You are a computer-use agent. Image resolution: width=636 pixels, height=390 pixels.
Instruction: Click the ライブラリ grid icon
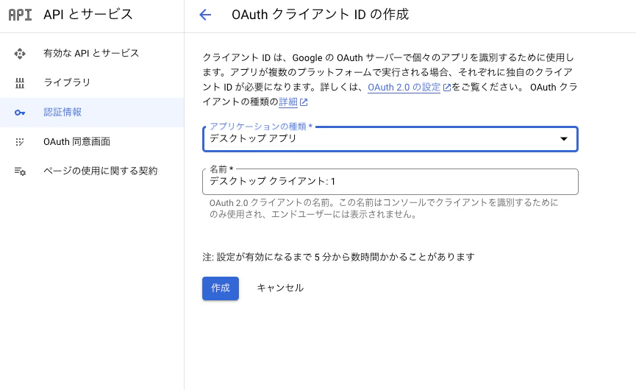tap(19, 83)
